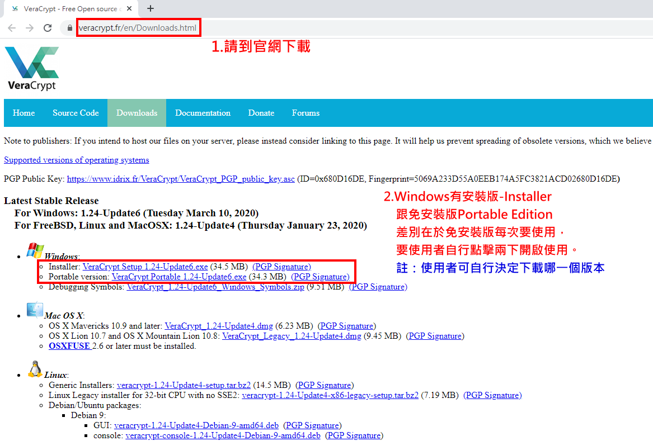Screen dimensions: 653x441
Task: Open the Source Code page
Action: coord(76,113)
